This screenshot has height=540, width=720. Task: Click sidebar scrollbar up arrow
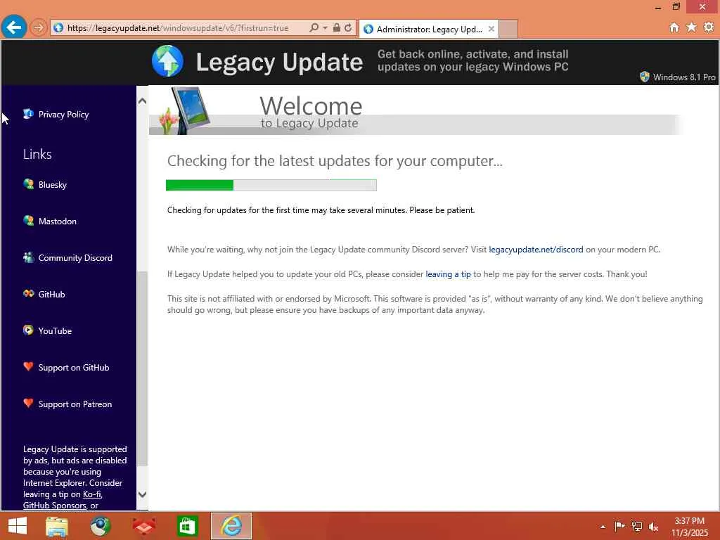[142, 101]
